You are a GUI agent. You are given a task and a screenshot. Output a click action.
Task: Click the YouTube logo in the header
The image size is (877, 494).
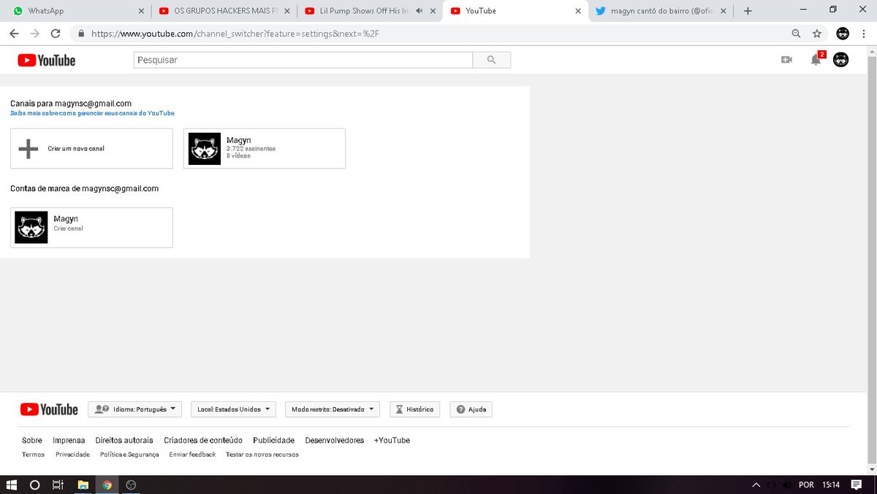tap(47, 60)
